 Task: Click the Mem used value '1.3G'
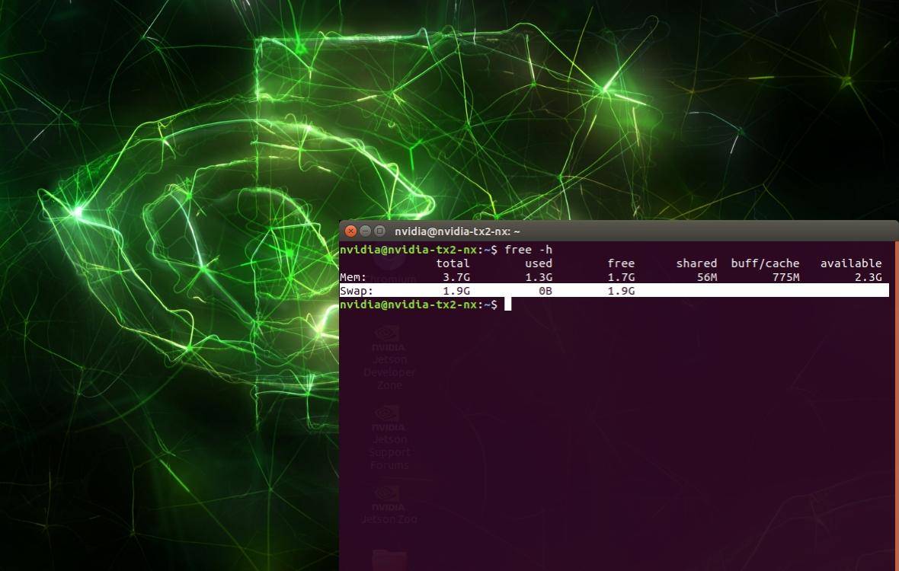click(539, 277)
